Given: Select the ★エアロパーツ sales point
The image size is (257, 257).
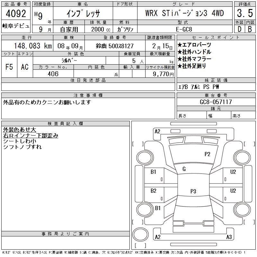Looking at the screenshot, I should 194,45.
